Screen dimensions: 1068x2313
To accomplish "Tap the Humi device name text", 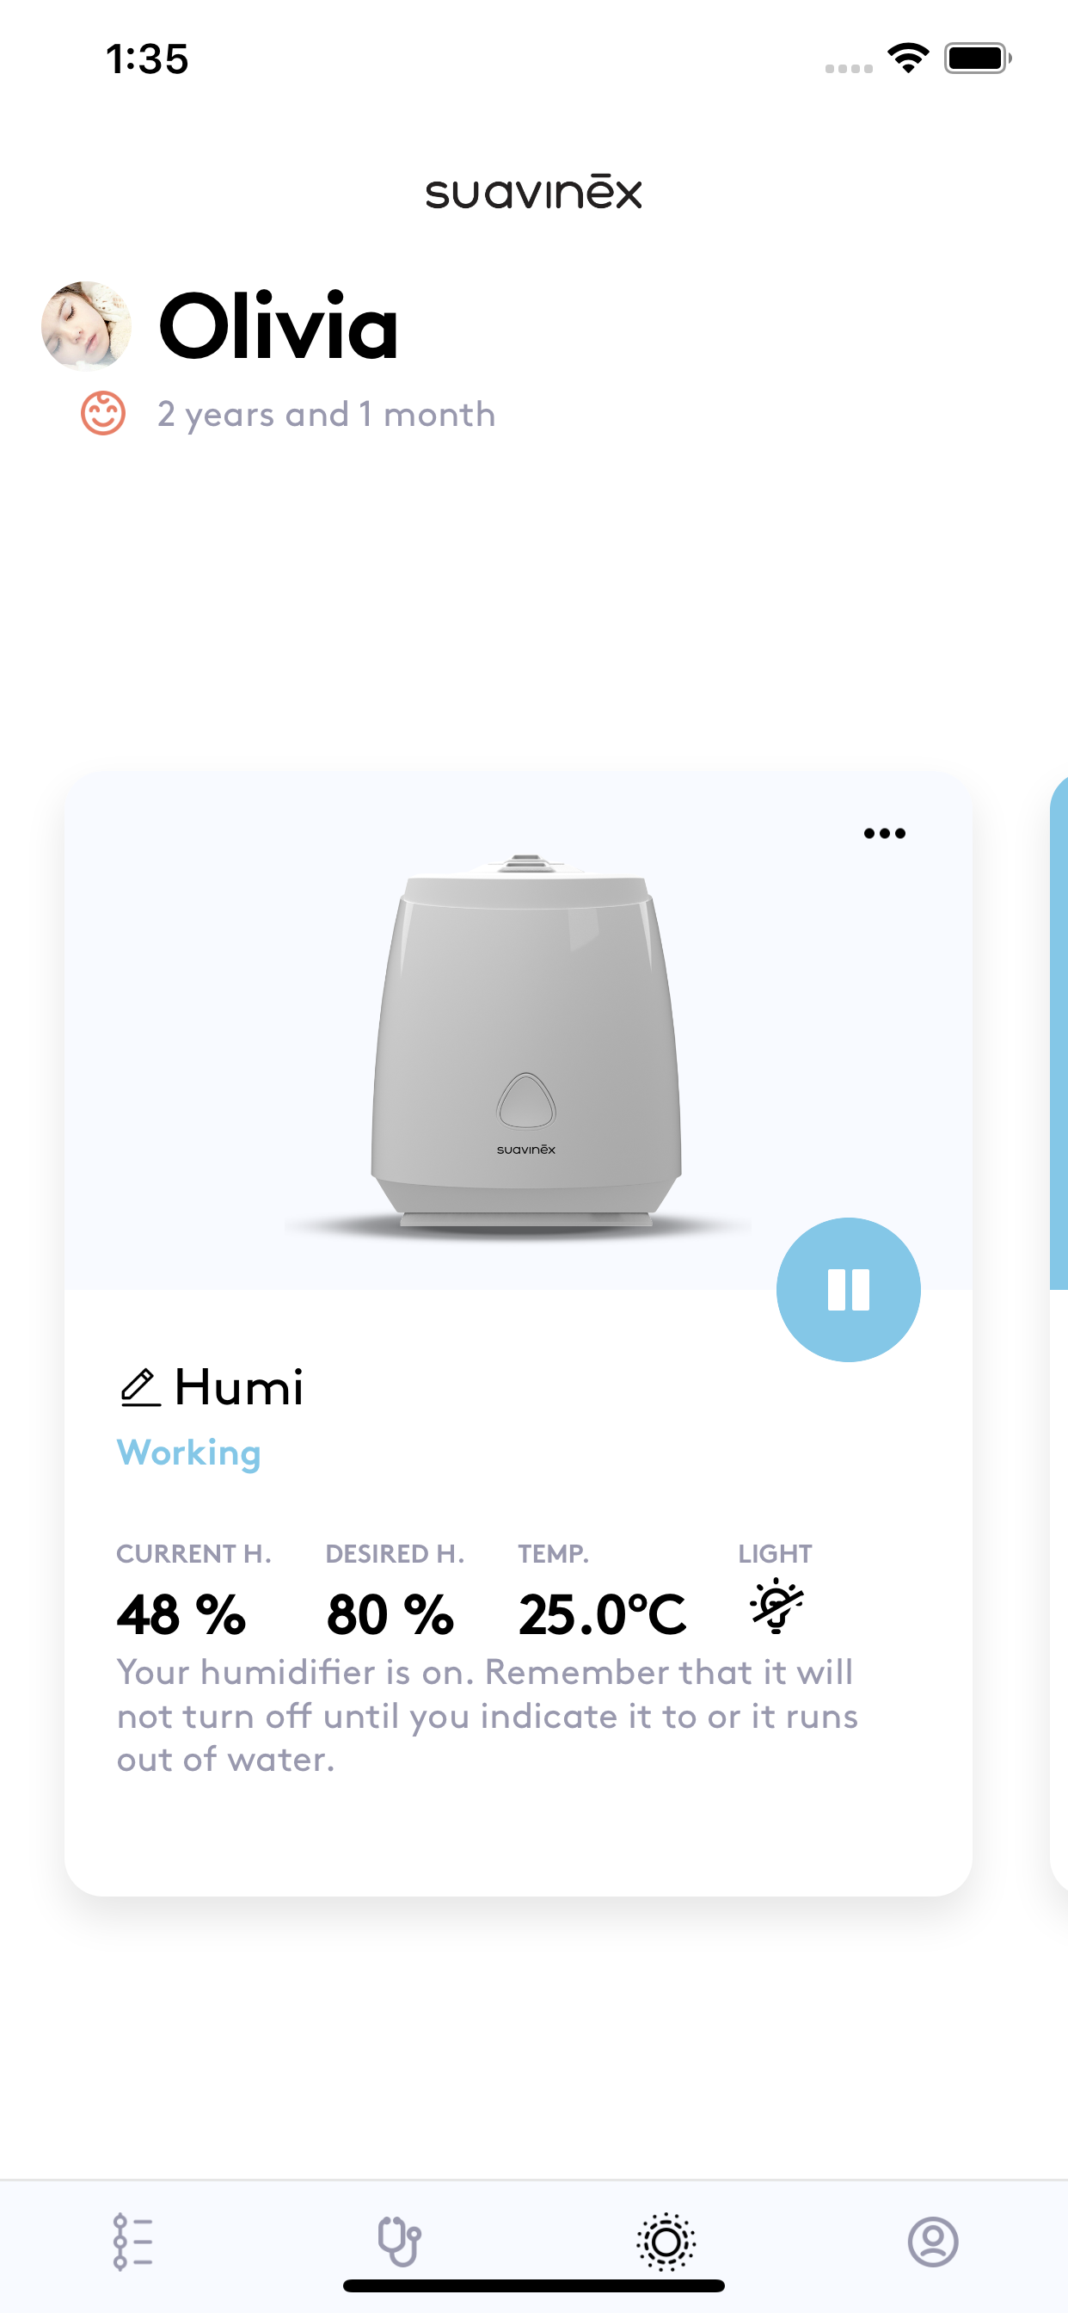I will coord(239,1387).
